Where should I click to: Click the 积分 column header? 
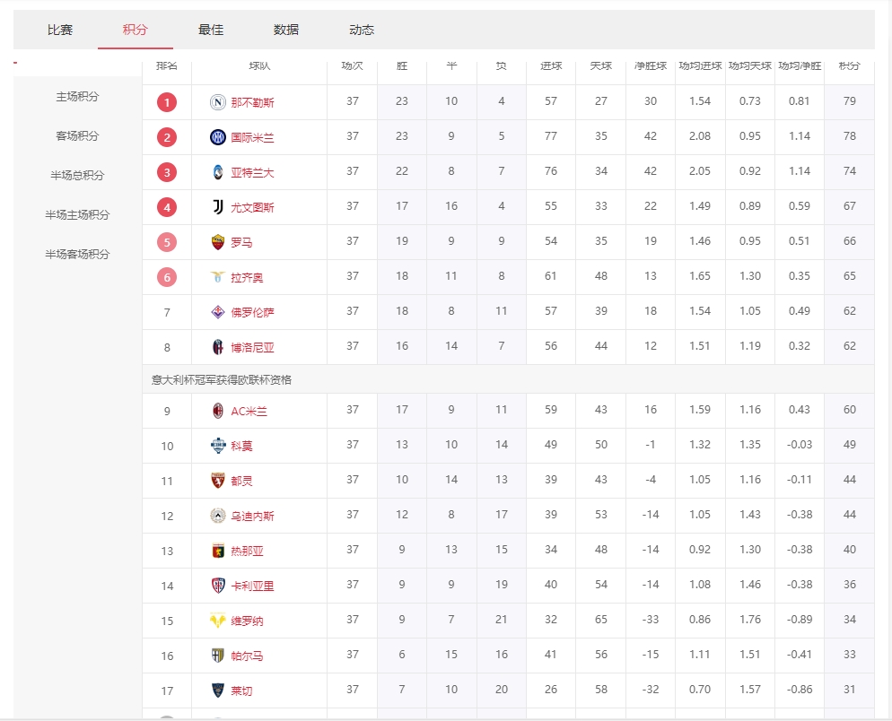849,66
